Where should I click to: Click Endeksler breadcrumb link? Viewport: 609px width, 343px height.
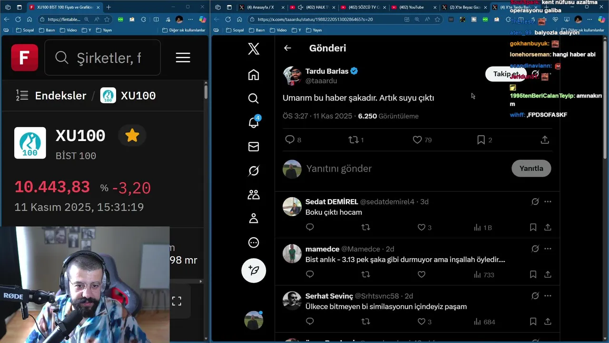pyautogui.click(x=60, y=95)
